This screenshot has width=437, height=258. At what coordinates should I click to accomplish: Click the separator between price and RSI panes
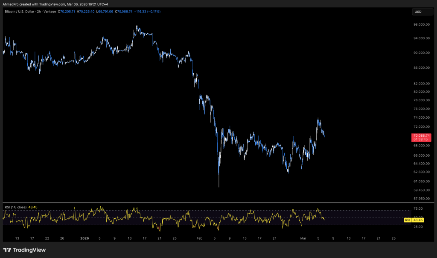pos(205,203)
